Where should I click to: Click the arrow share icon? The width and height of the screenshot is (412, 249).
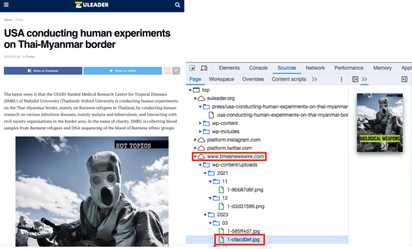176,70
